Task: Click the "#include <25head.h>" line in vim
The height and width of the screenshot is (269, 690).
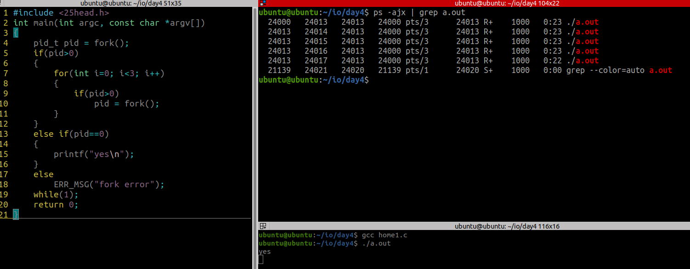Action: pos(61,13)
